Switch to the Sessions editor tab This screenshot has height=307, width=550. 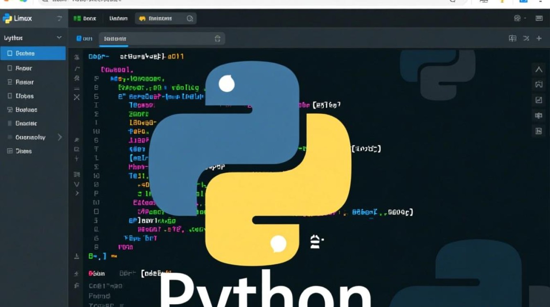[x=114, y=38]
